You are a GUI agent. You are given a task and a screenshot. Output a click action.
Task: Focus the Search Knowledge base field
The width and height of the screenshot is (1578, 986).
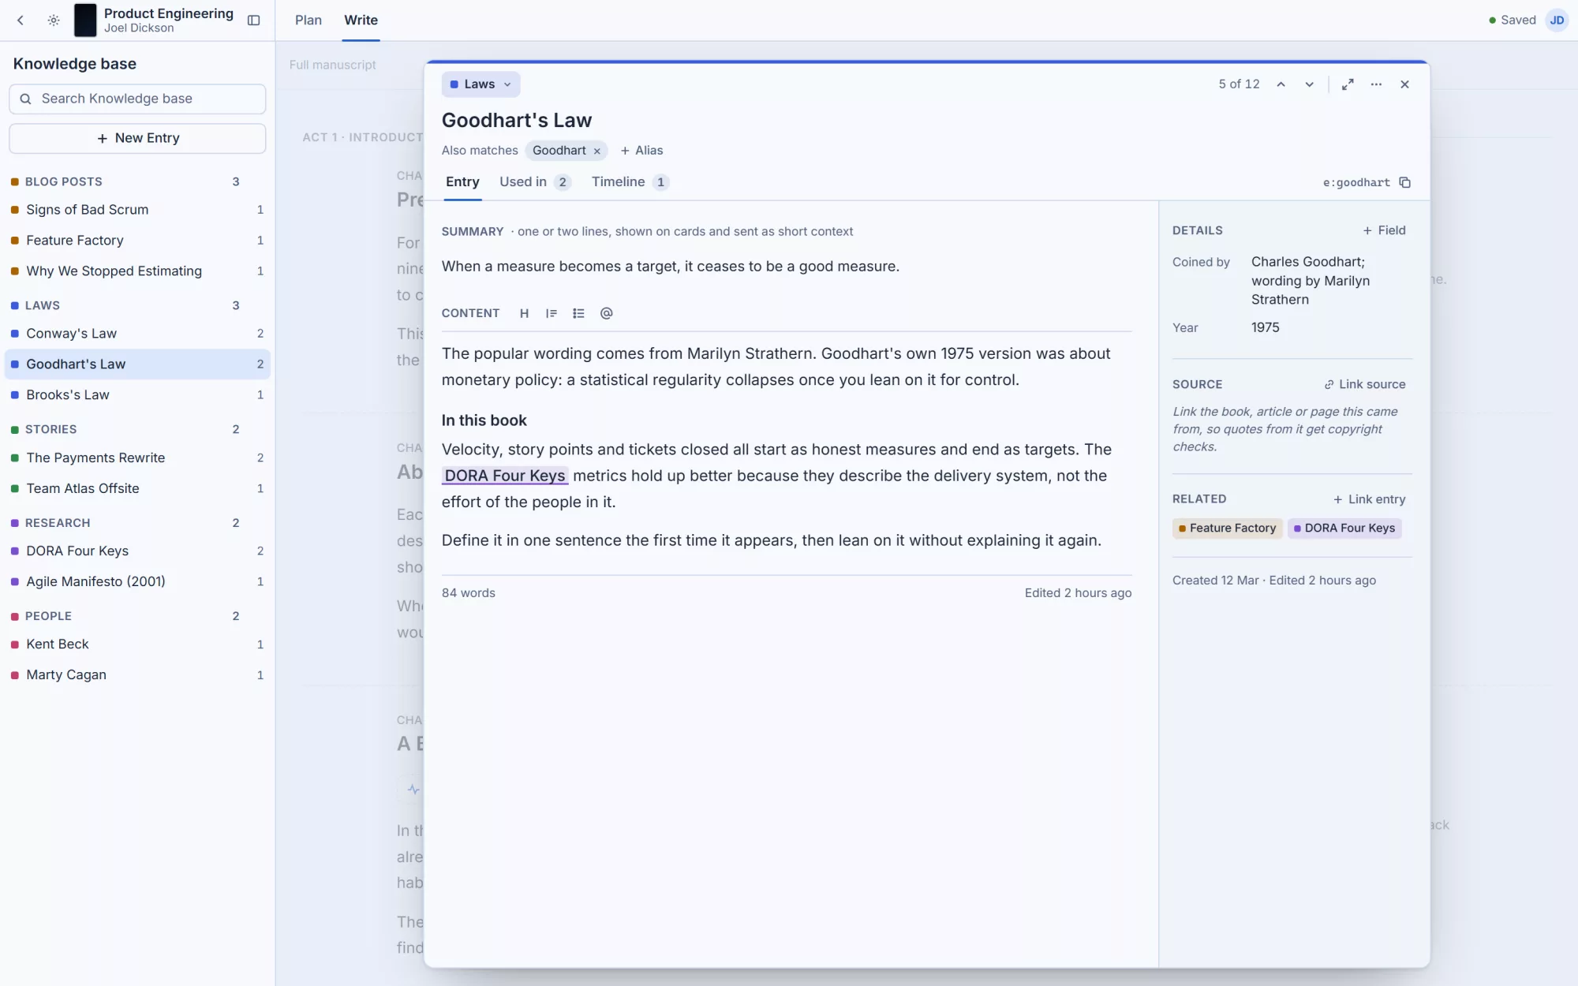click(x=137, y=99)
